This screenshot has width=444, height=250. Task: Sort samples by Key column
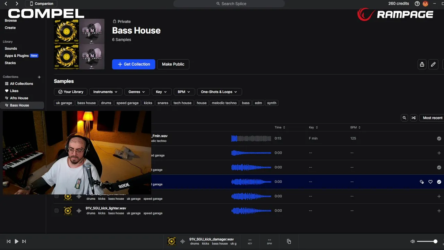click(314, 127)
